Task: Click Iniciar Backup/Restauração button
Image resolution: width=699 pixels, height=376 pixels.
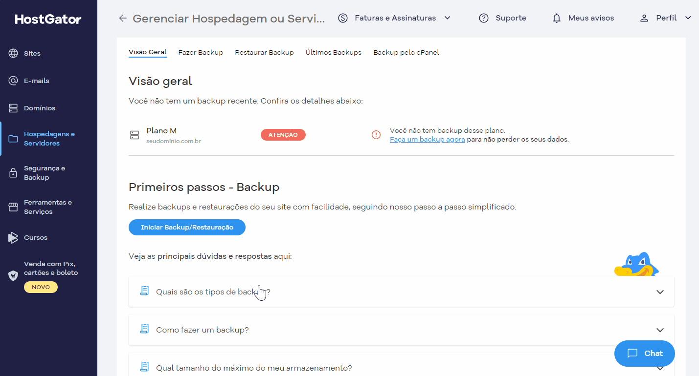Action: tap(187, 228)
